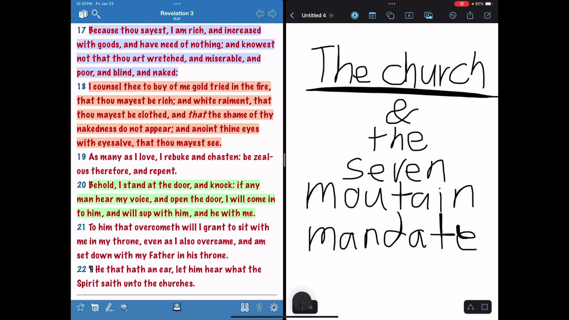The width and height of the screenshot is (569, 320).
Task: Tap 'Spirit saith unto the churches.'
Action: point(136,284)
